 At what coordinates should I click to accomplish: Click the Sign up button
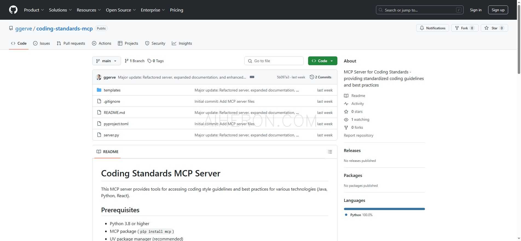tap(498, 10)
